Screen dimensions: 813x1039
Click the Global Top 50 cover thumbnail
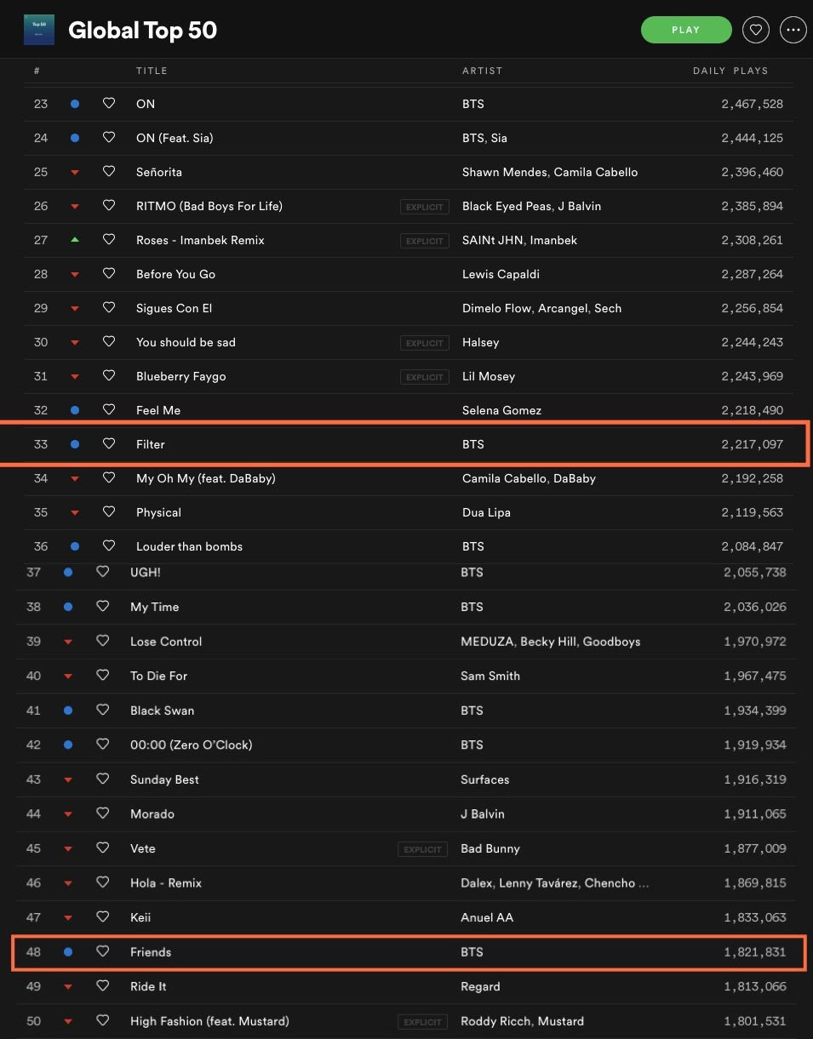39,30
